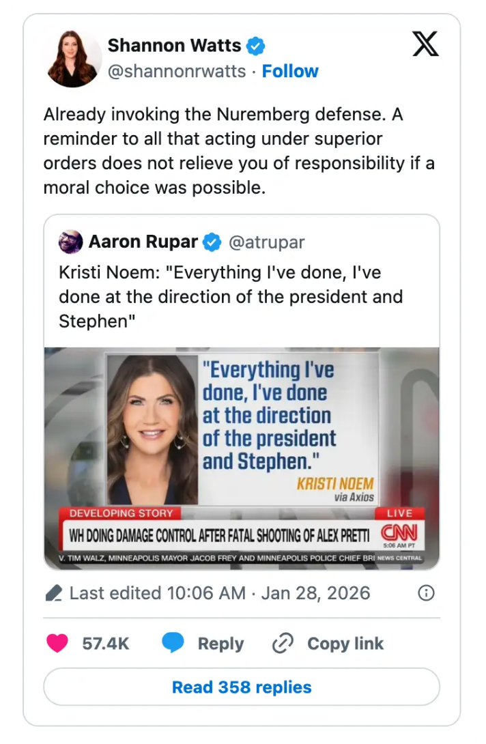Click Shannon Watts' verified blue checkmark
Screen dimensions: 486x744
tap(255, 45)
